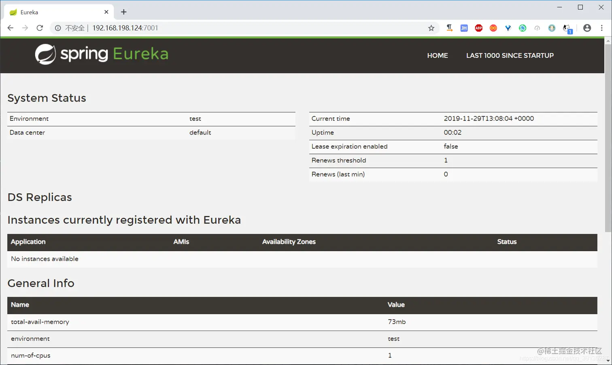Viewport: 612px width, 365px height.
Task: Open the blue funnel extension icon
Action: [508, 28]
